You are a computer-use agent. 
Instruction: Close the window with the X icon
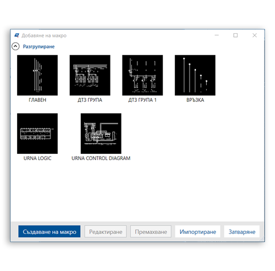point(254,35)
